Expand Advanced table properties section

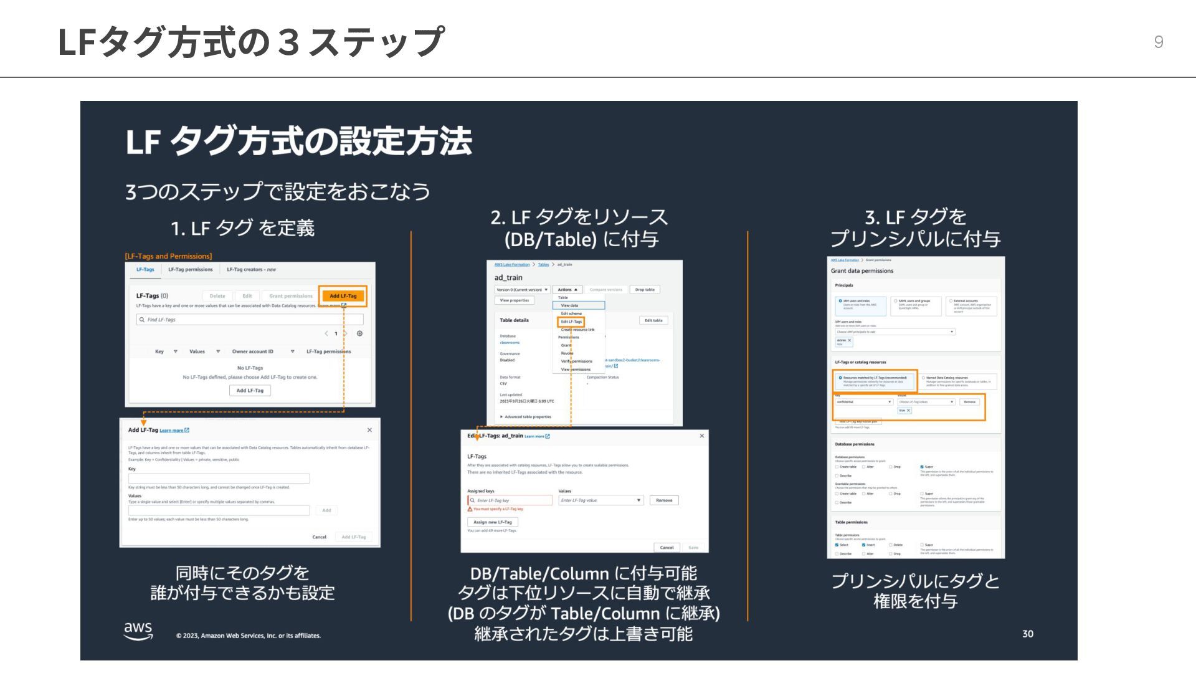pyautogui.click(x=525, y=417)
